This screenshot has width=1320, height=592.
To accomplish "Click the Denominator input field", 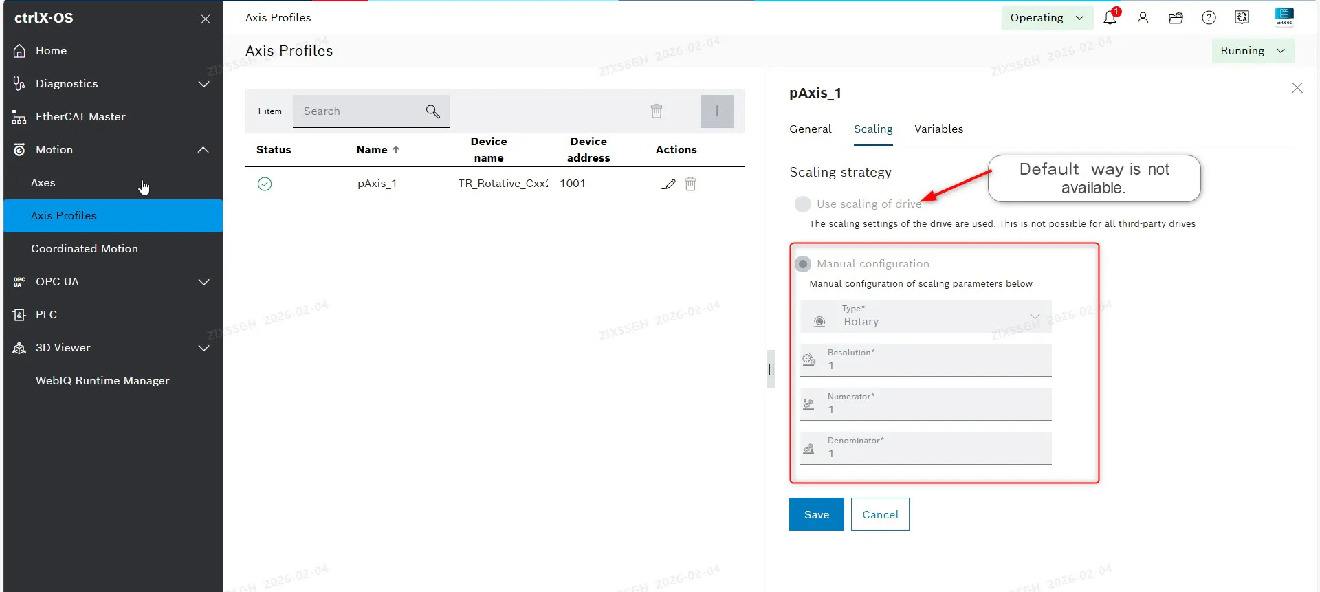I will (x=925, y=448).
